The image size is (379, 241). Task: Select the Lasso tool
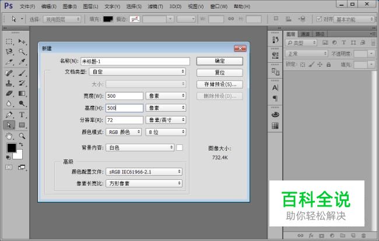9,52
